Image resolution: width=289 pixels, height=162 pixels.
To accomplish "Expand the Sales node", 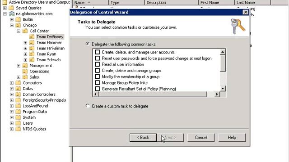I will 19,77.
